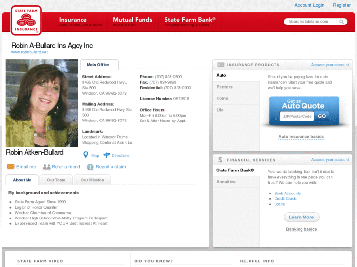Click the phone number (707) 838-0500
Viewport: 357px width, 267px height.
[x=168, y=77]
